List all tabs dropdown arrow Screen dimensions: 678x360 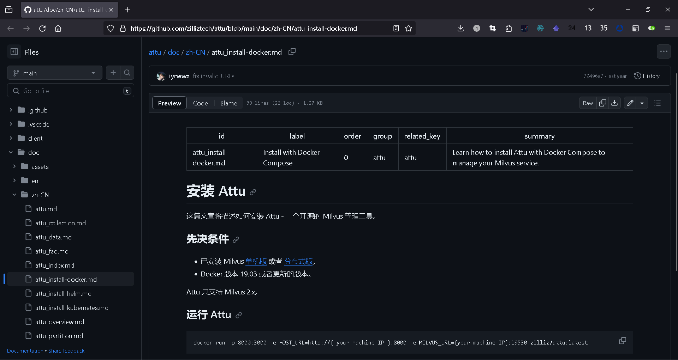pos(591,10)
